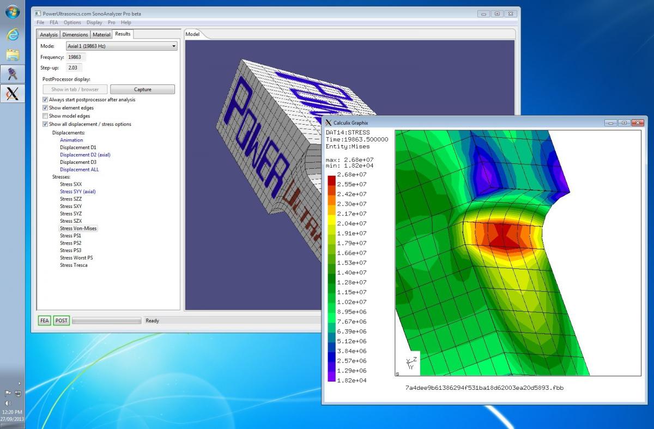Display Stress SYZ result
Image resolution: width=654 pixels, height=429 pixels.
tap(71, 213)
